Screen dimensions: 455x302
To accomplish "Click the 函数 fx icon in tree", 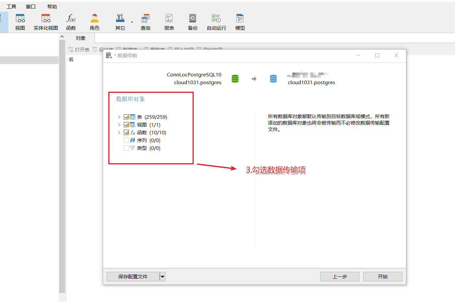I will point(133,133).
